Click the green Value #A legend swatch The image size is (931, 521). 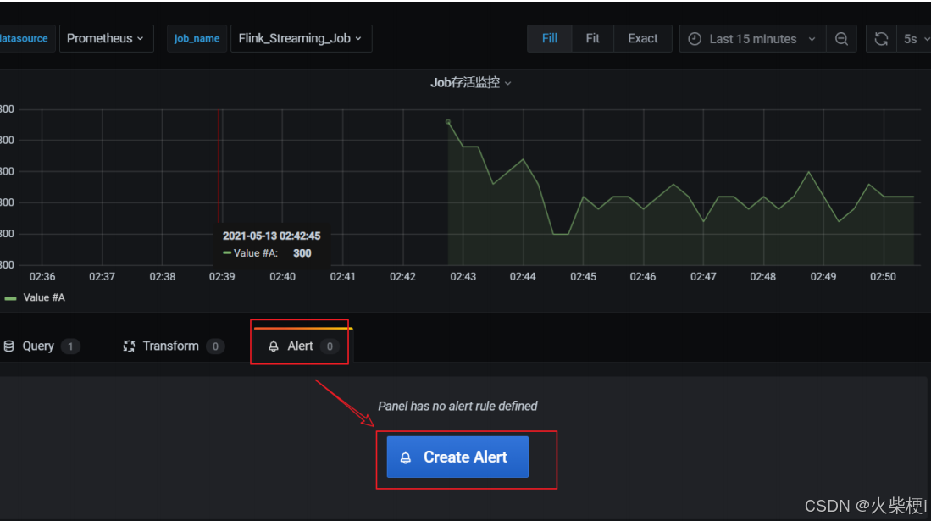pos(11,297)
